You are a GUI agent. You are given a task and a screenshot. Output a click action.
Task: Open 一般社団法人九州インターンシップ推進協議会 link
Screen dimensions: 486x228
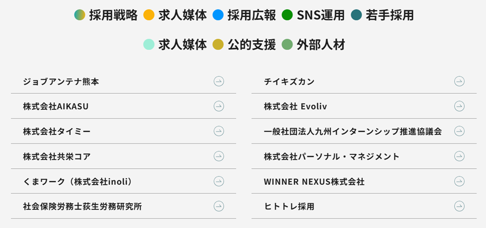(x=352, y=131)
